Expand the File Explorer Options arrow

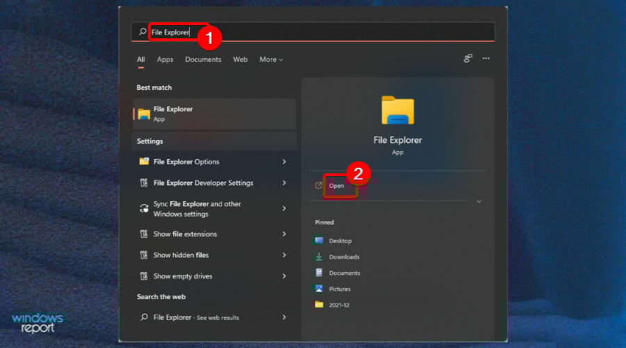pyautogui.click(x=284, y=161)
